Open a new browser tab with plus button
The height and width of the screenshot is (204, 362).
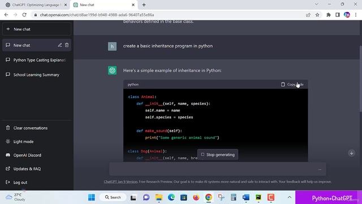(x=144, y=5)
